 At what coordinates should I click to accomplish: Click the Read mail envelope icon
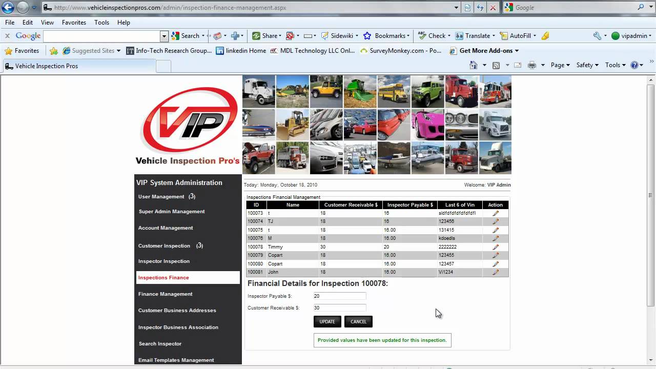pos(518,65)
